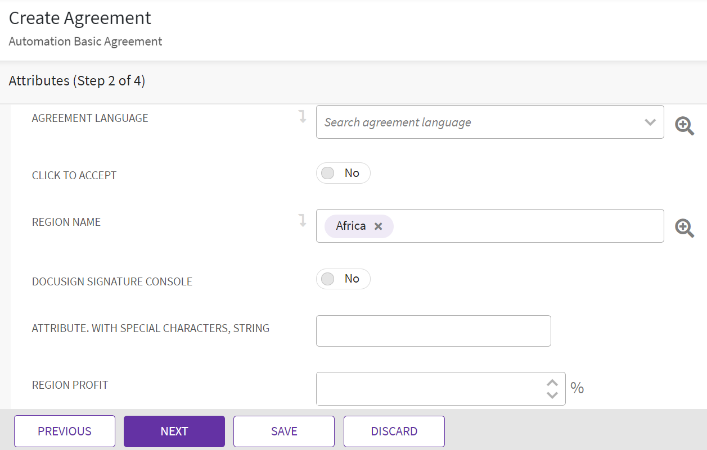Select the Africa chip in Region Name
The image size is (707, 450).
point(350,226)
